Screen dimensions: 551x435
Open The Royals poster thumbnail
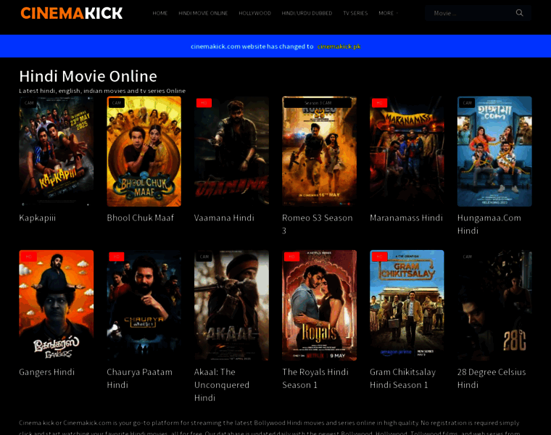[320, 305]
